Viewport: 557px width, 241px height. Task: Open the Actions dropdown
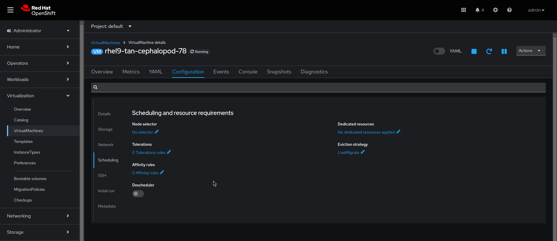[531, 51]
